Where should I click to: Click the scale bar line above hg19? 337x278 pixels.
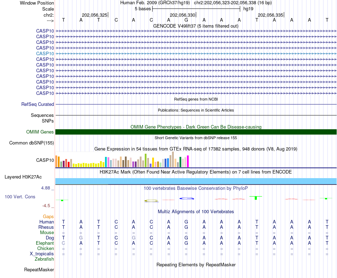point(196,9)
